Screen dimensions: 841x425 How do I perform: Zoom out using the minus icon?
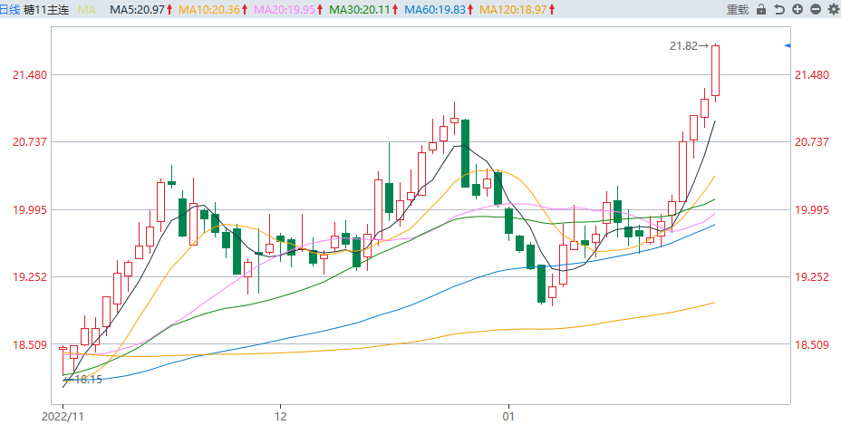pos(816,9)
